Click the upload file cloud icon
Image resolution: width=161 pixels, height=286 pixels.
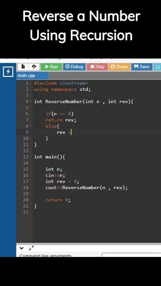pyautogui.click(x=34, y=67)
